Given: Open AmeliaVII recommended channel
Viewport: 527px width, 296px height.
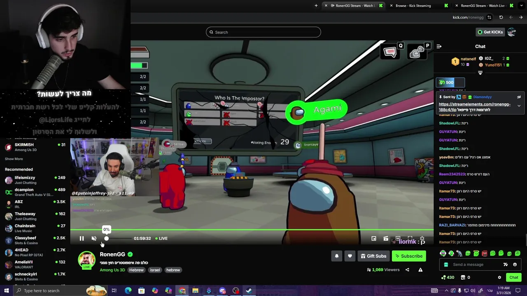Looking at the screenshot, I should pyautogui.click(x=35, y=264).
